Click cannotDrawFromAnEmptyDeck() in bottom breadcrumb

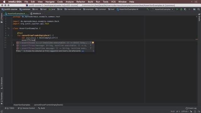48,105
